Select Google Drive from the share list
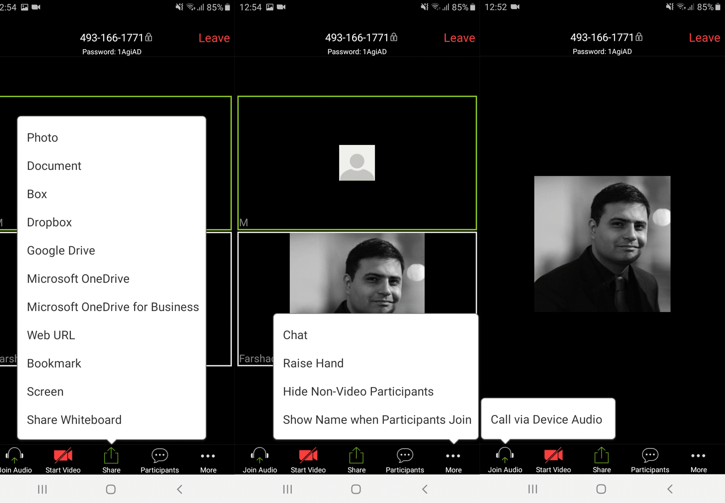725x503 pixels. coord(61,251)
